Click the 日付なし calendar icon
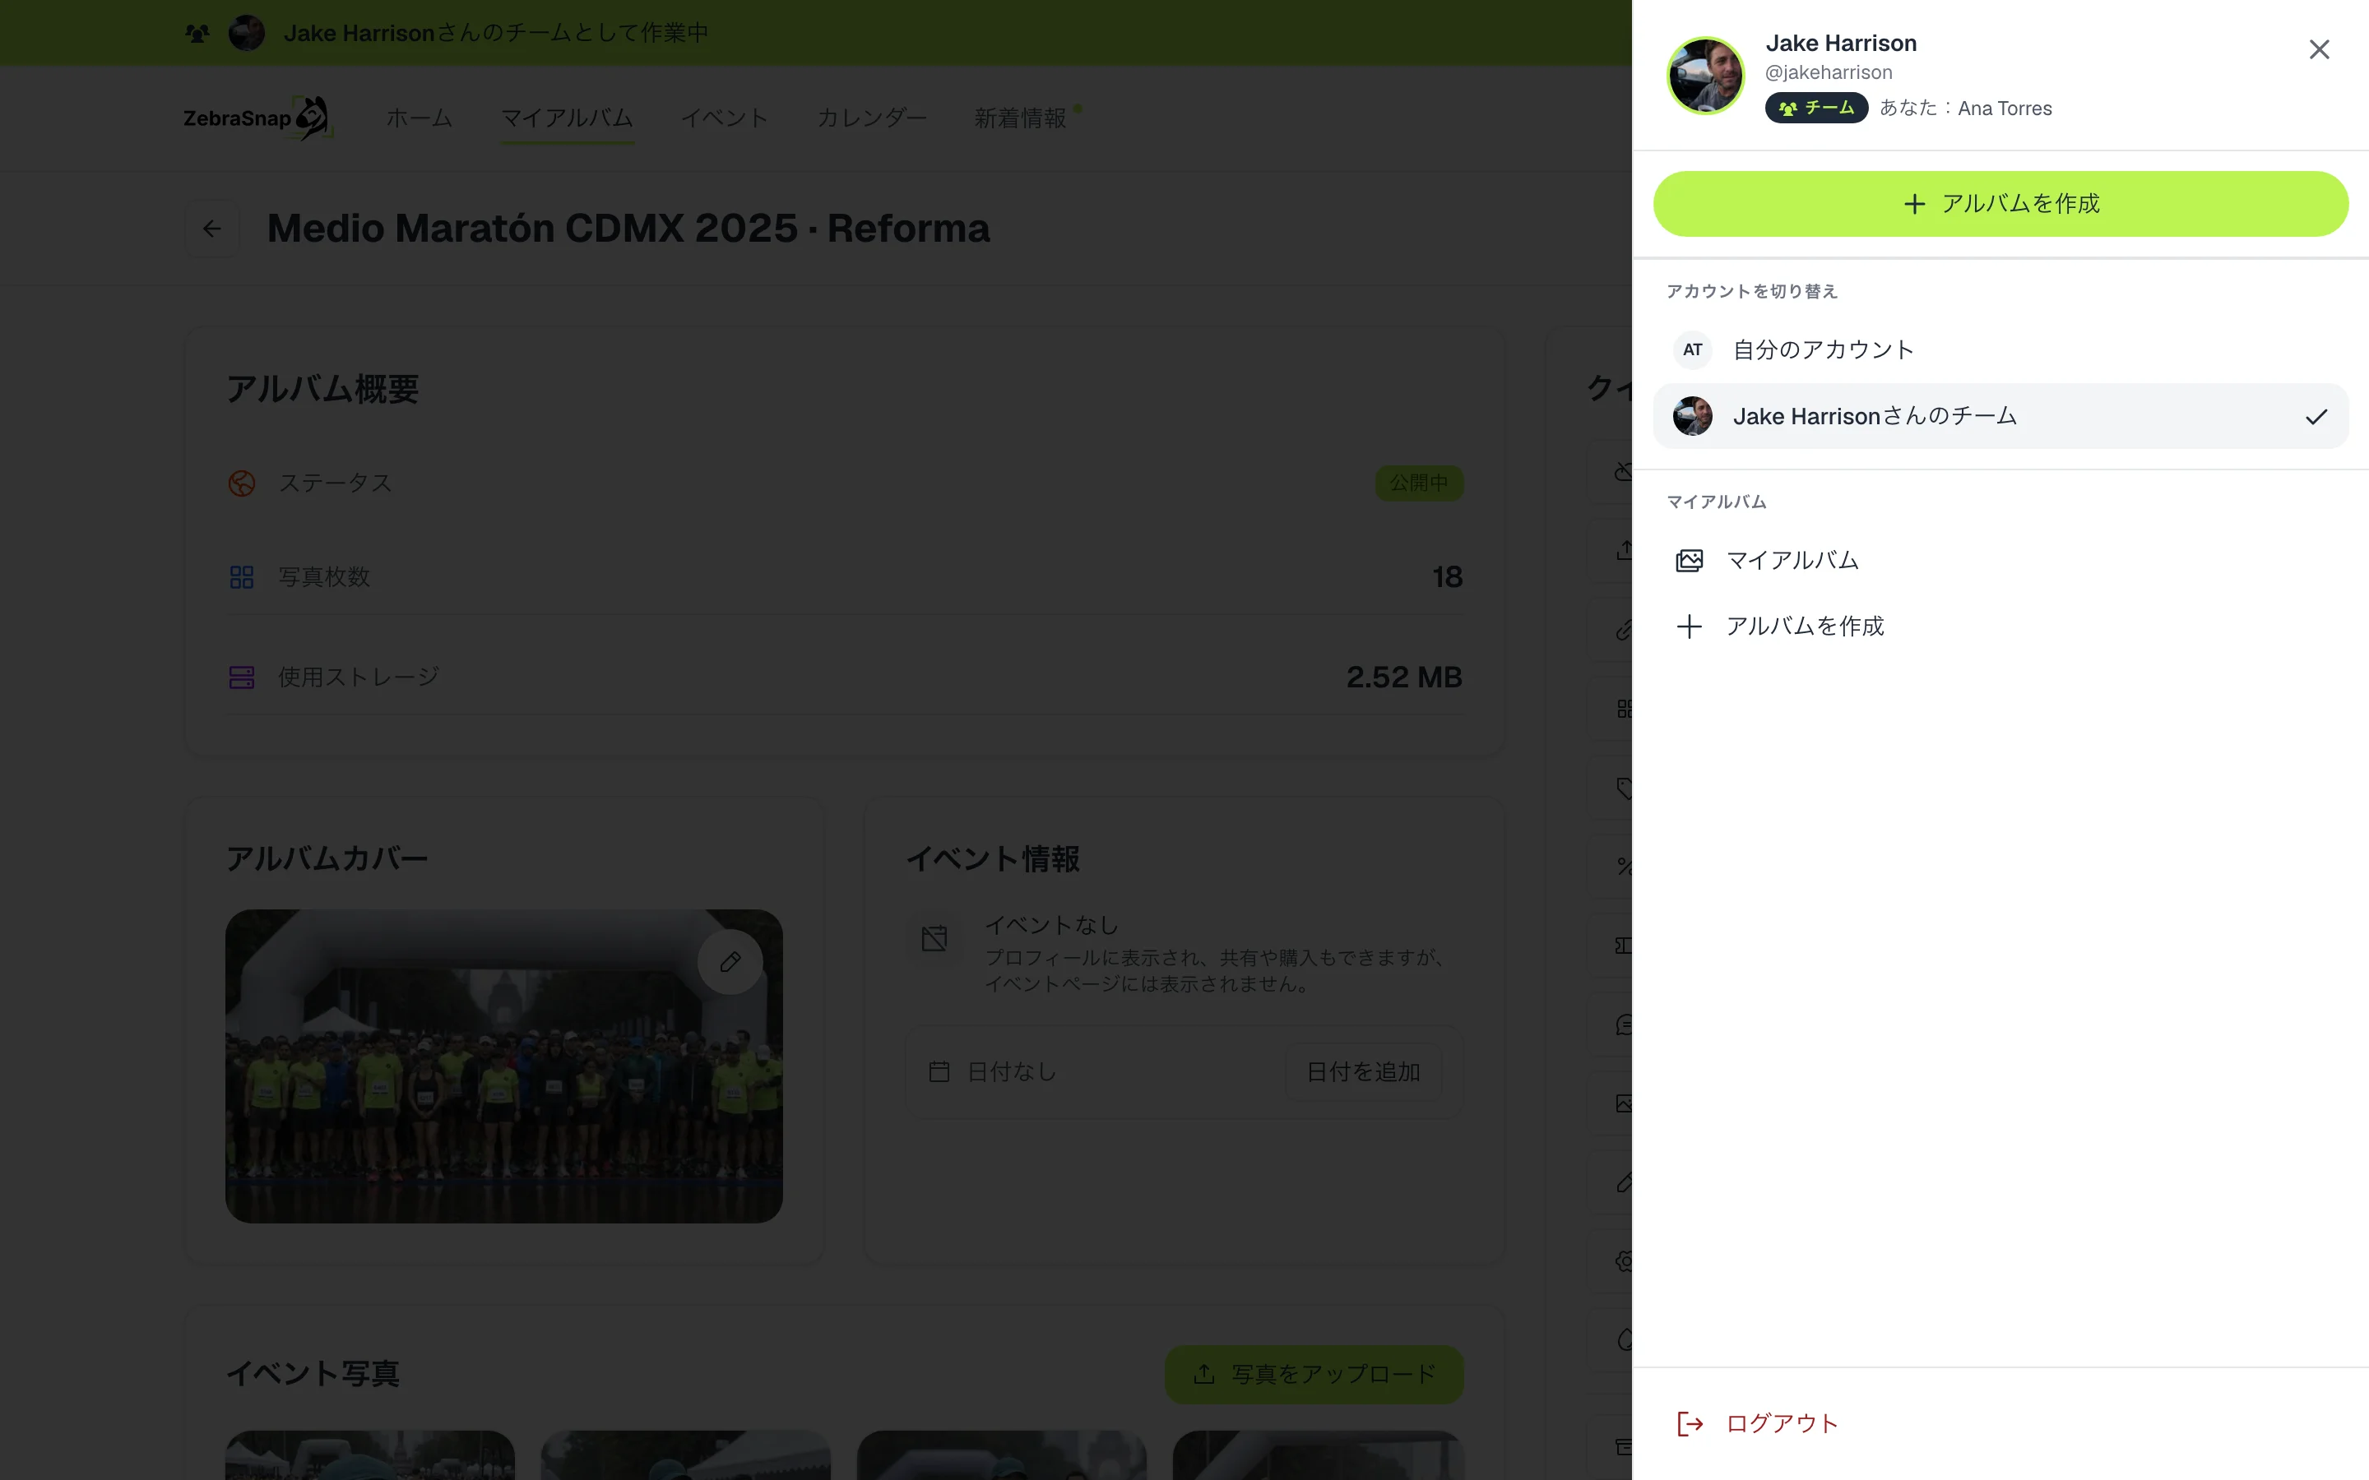Screen dimensions: 2369x1480 pyautogui.click(x=939, y=1072)
